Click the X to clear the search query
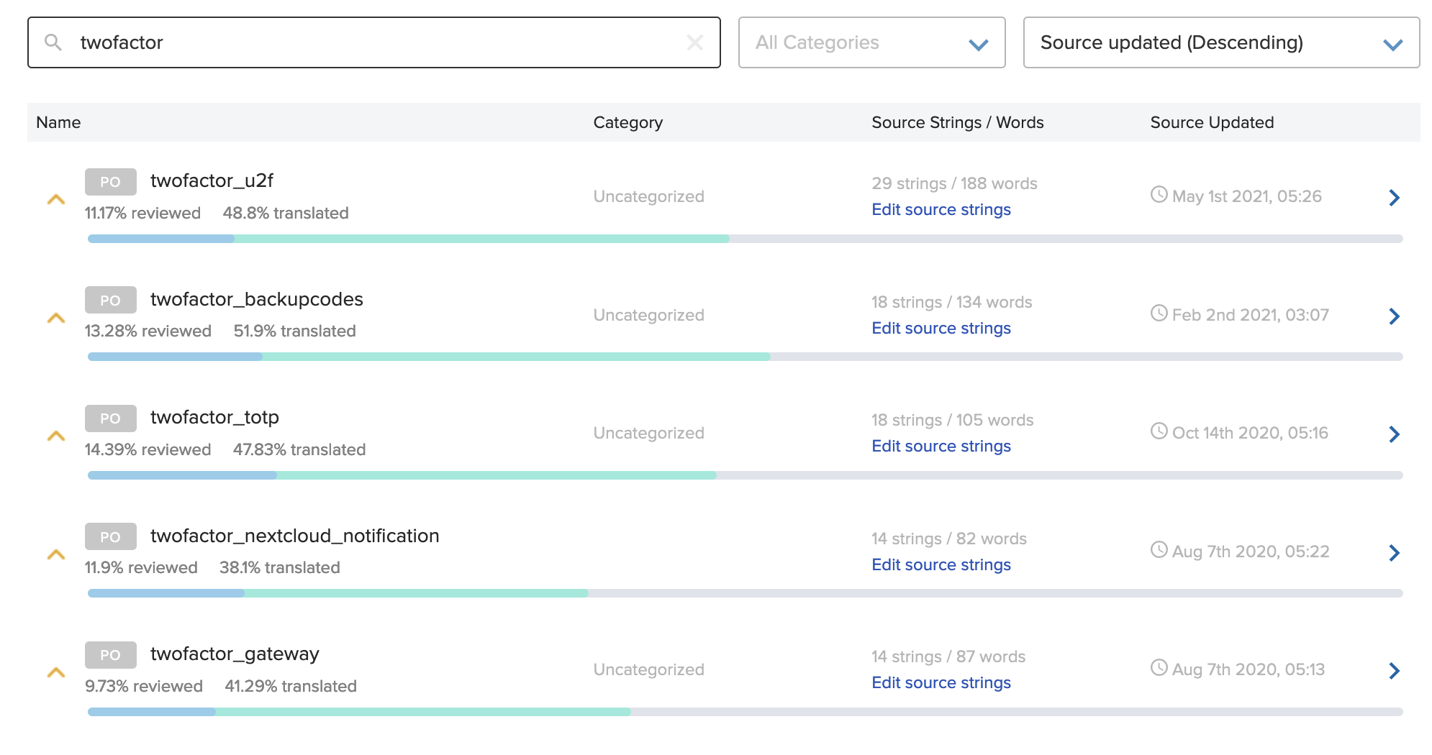The height and width of the screenshot is (755, 1432). [x=694, y=42]
